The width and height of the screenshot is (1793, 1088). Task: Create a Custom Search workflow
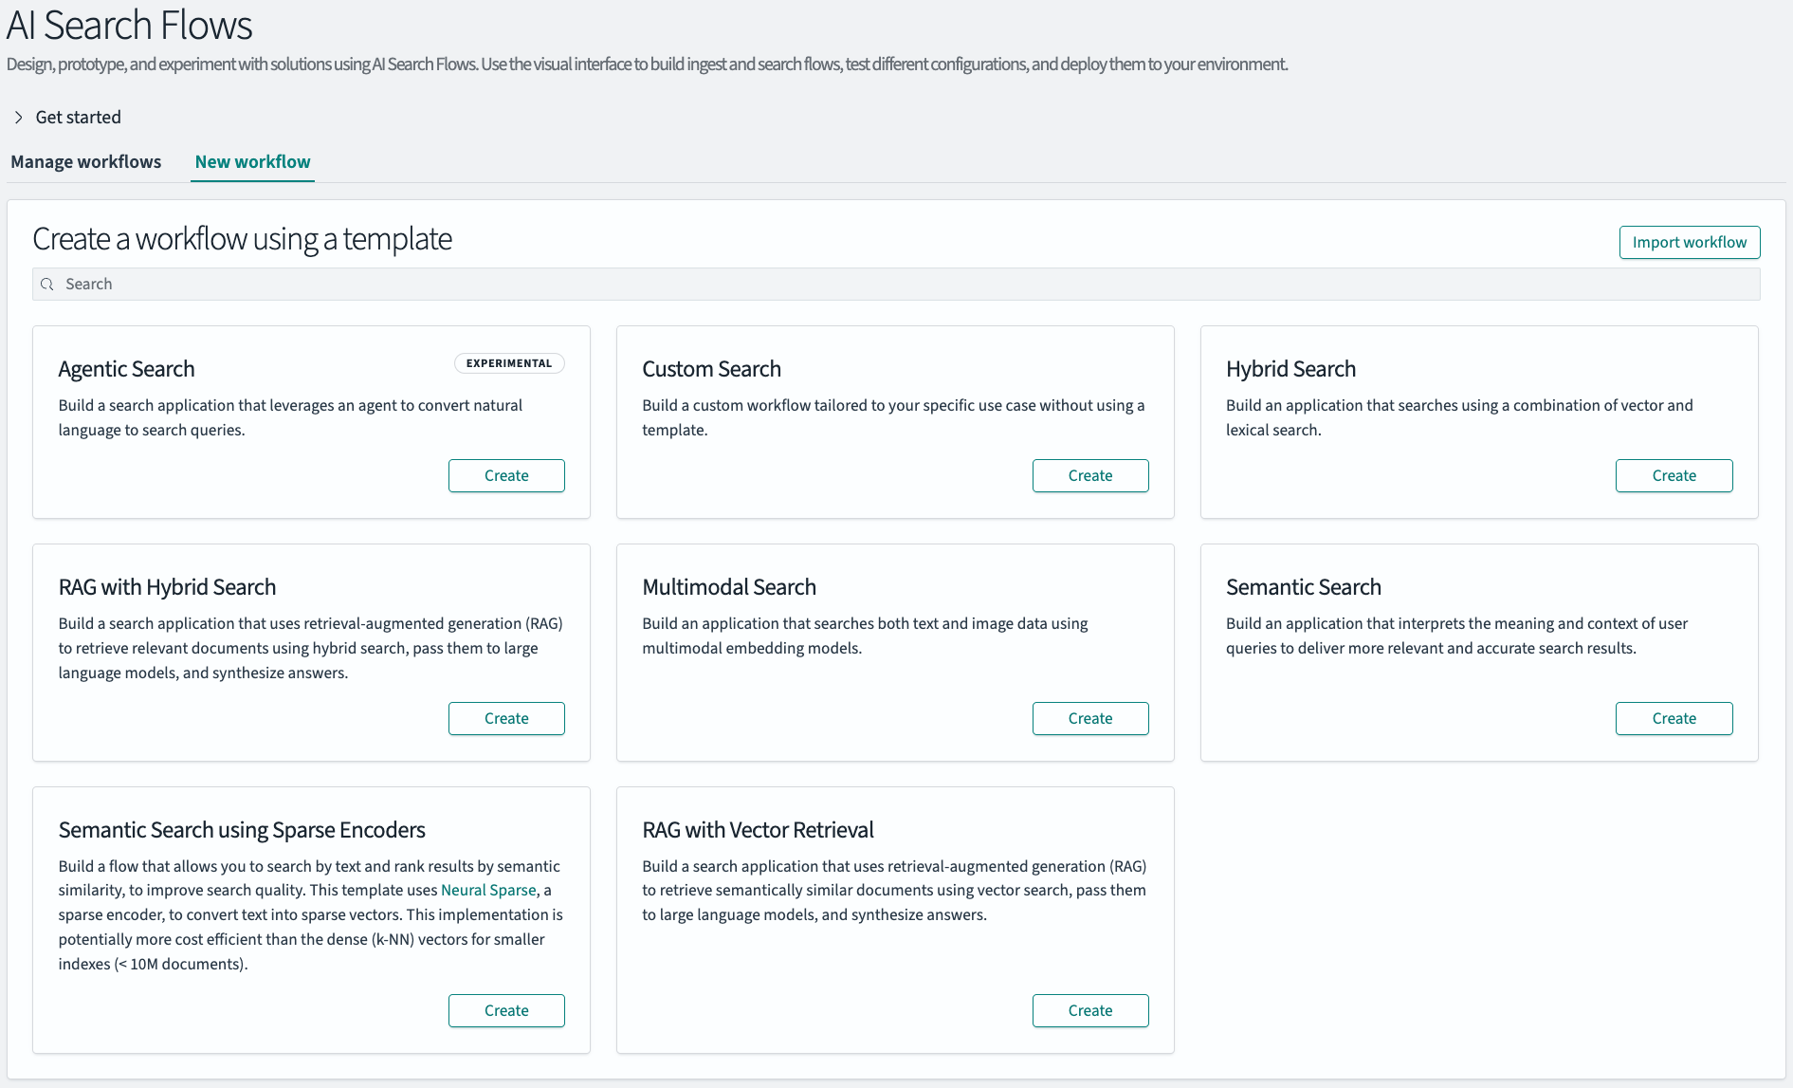tap(1089, 475)
